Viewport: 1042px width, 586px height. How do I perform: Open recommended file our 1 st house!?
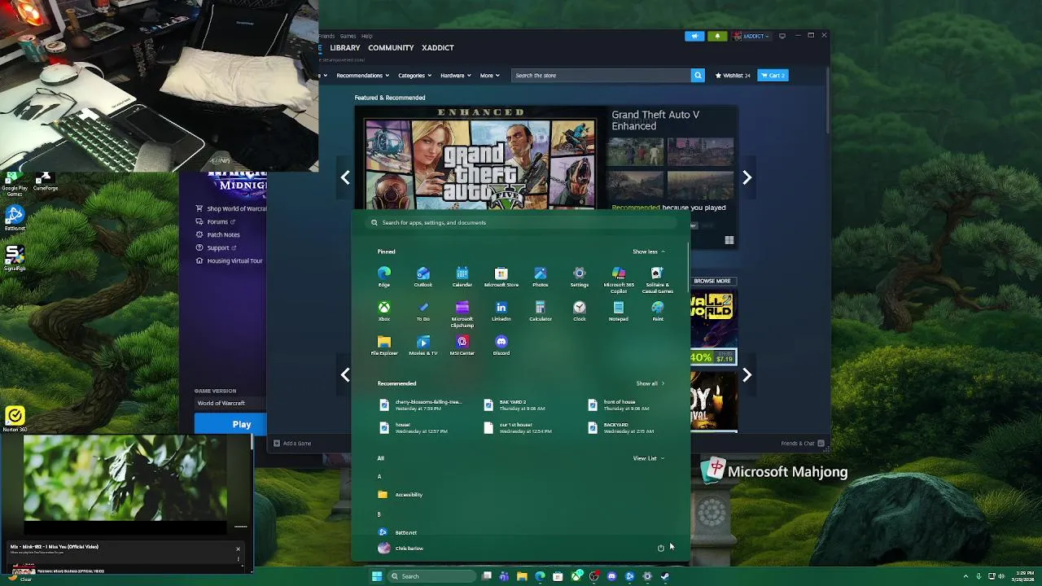click(518, 427)
